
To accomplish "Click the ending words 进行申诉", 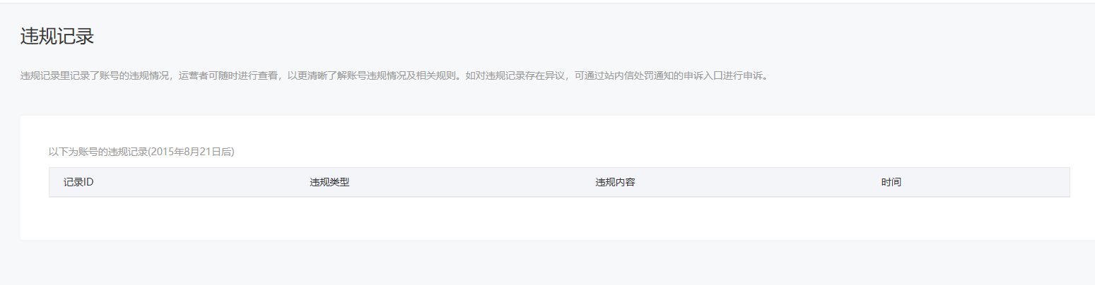I will (x=738, y=75).
